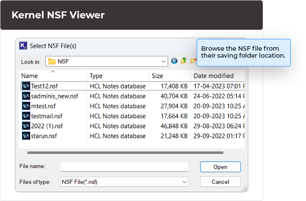The width and height of the screenshot is (306, 201).
Task: Expand the Look in folder dropdown
Action: (x=163, y=62)
